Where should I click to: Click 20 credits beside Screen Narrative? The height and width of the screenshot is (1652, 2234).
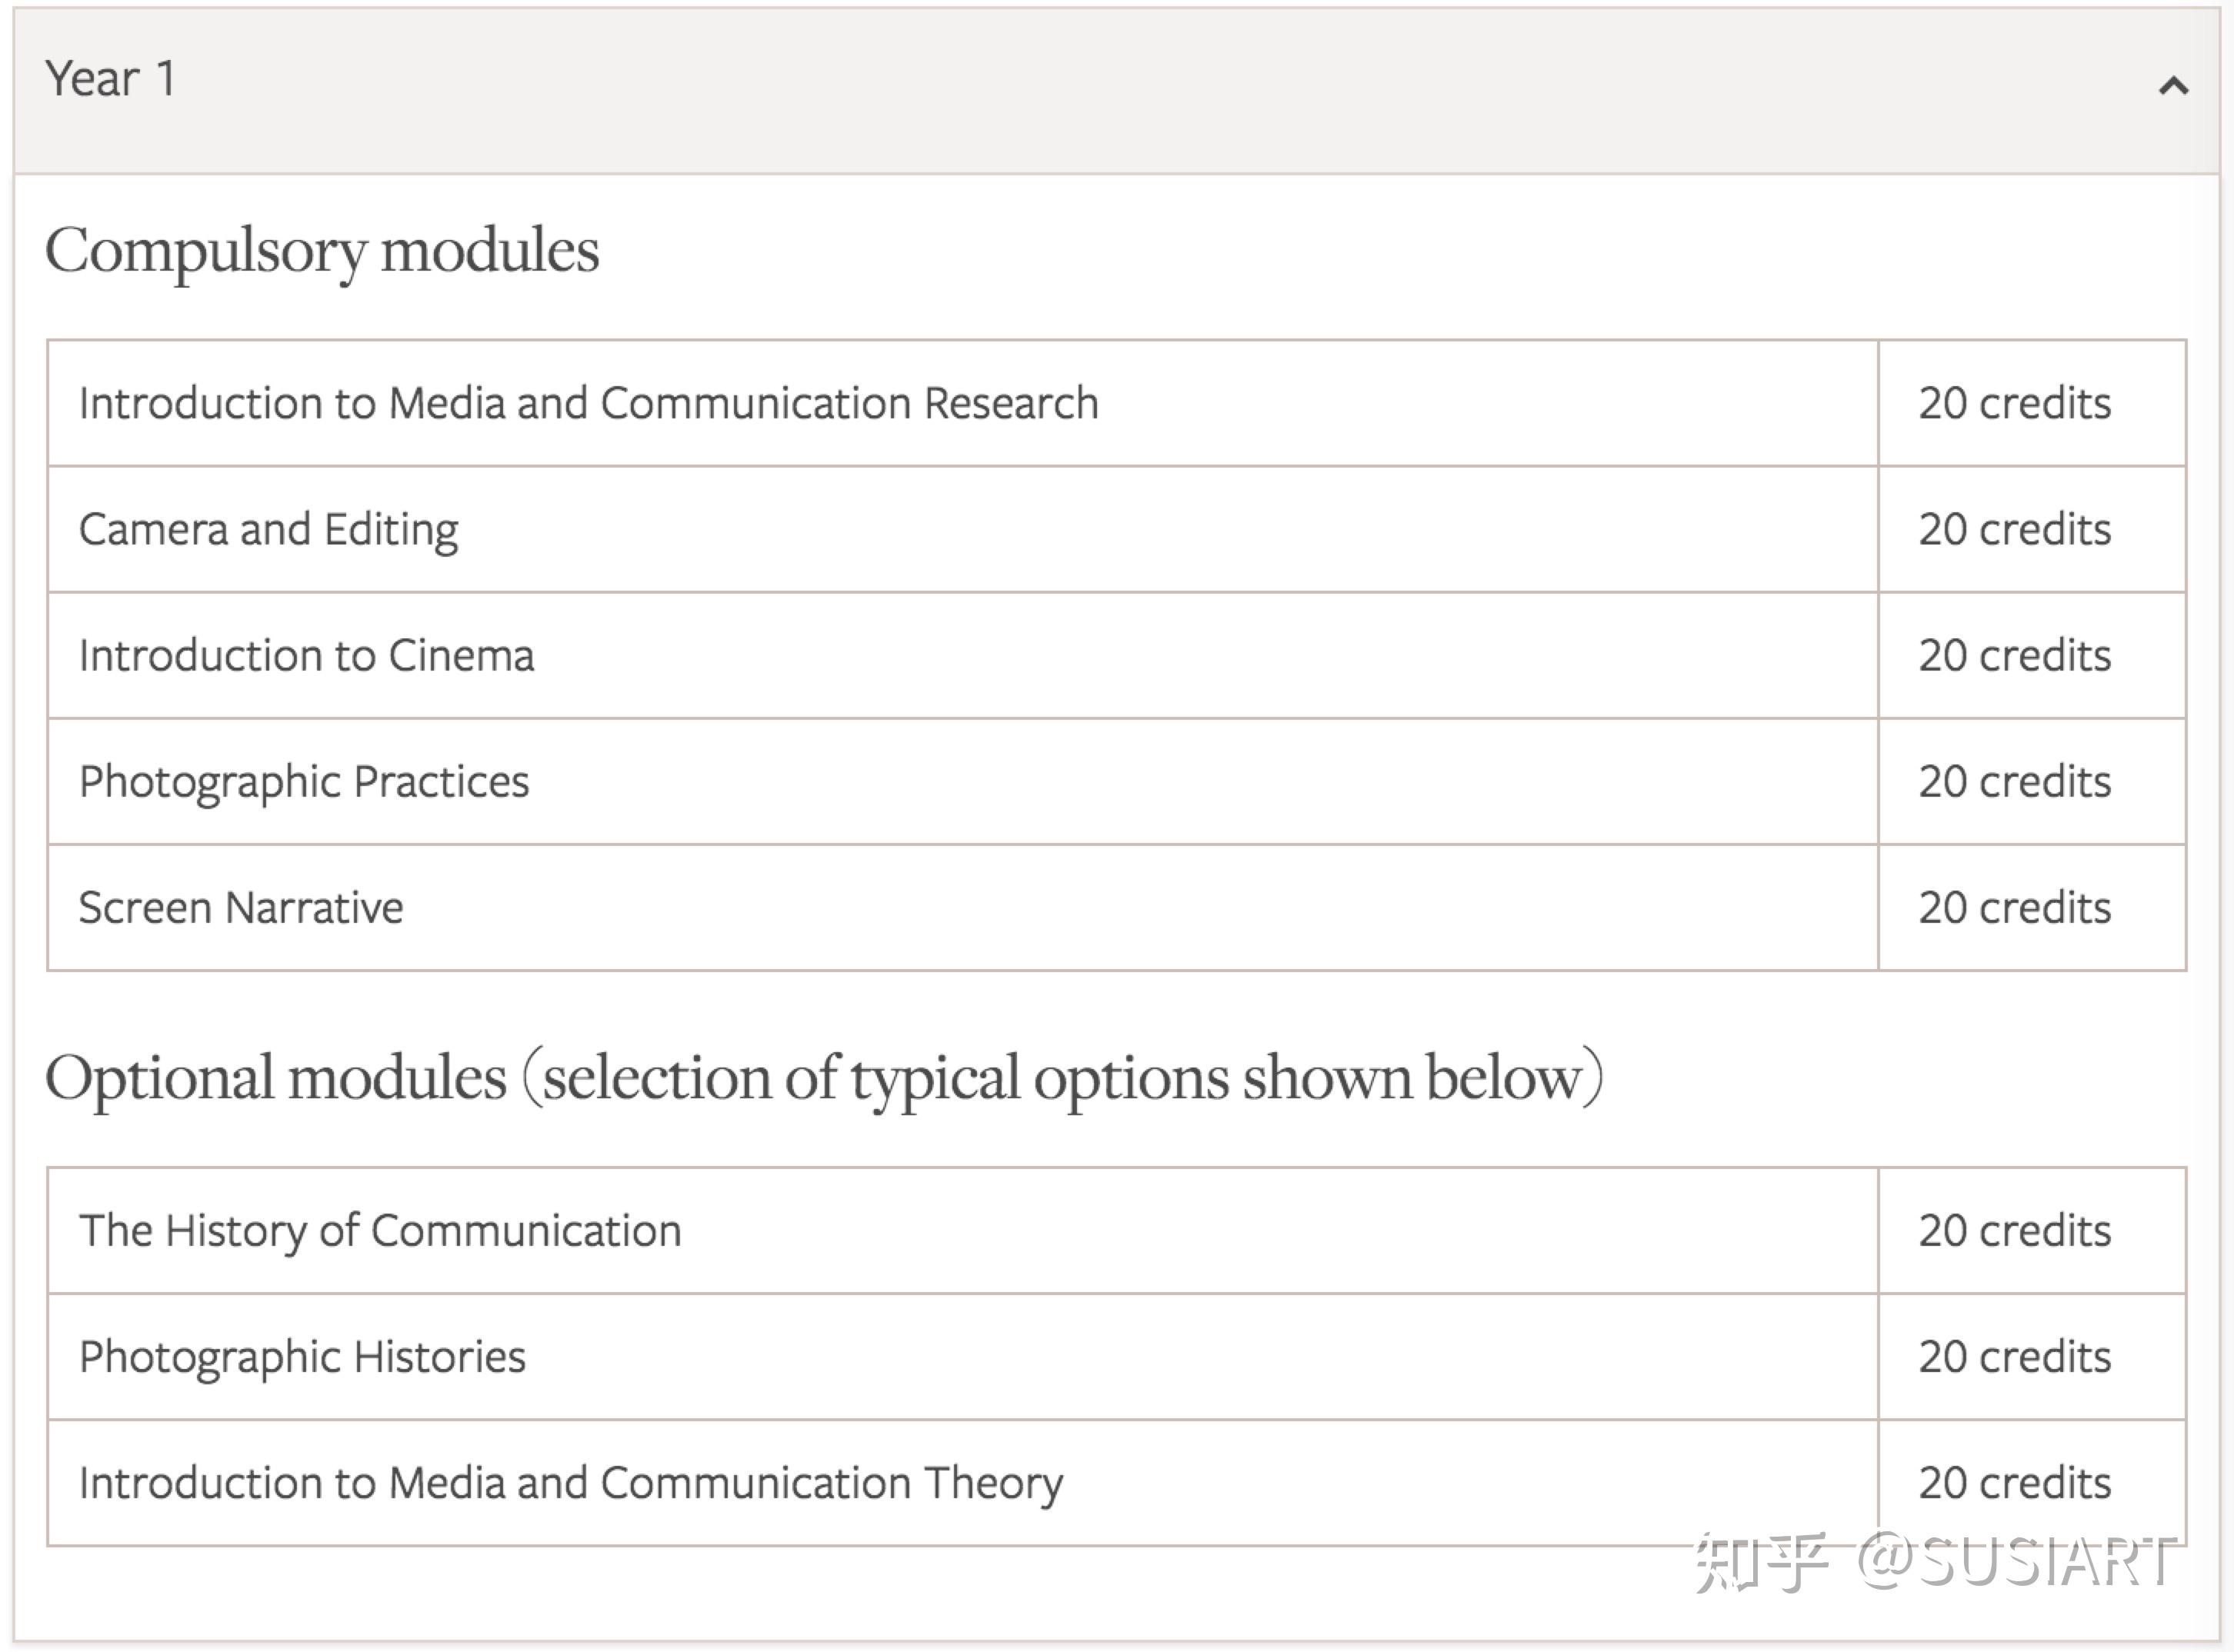tap(2014, 908)
